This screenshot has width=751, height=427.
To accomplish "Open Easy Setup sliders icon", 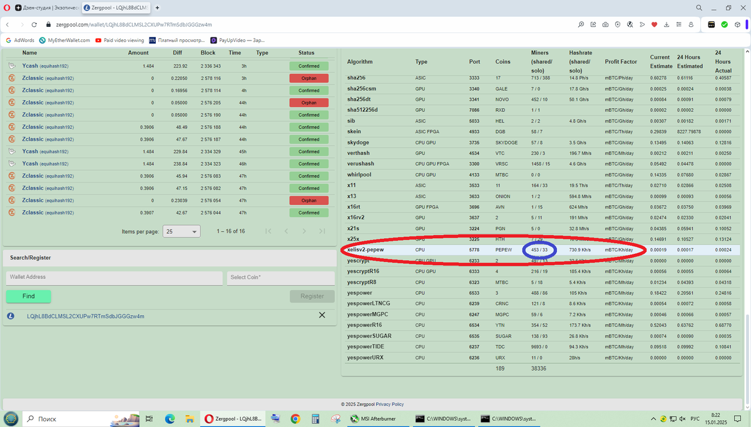I will click(x=678, y=24).
